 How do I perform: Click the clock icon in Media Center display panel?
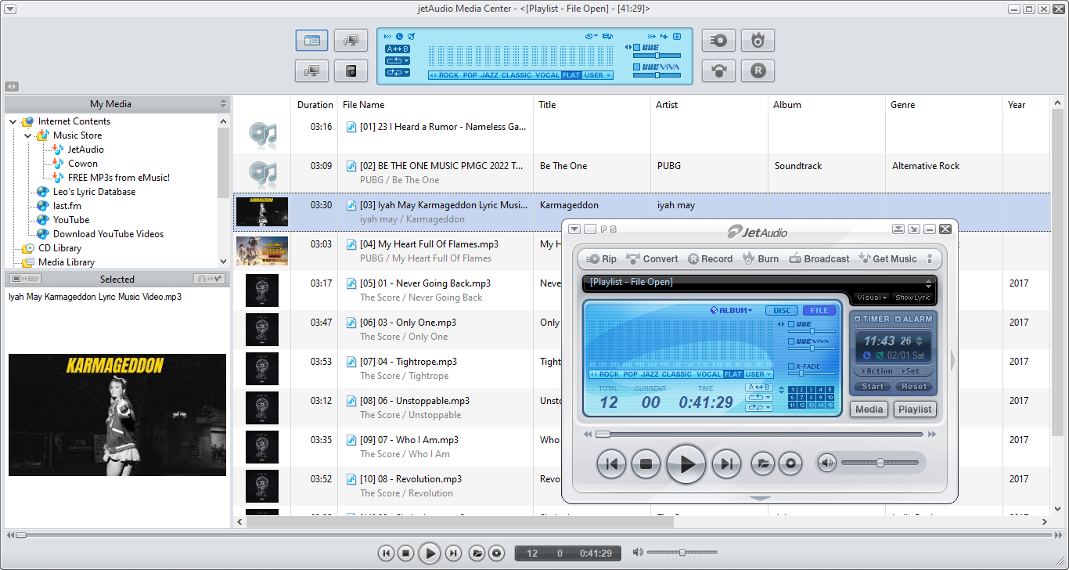399,36
